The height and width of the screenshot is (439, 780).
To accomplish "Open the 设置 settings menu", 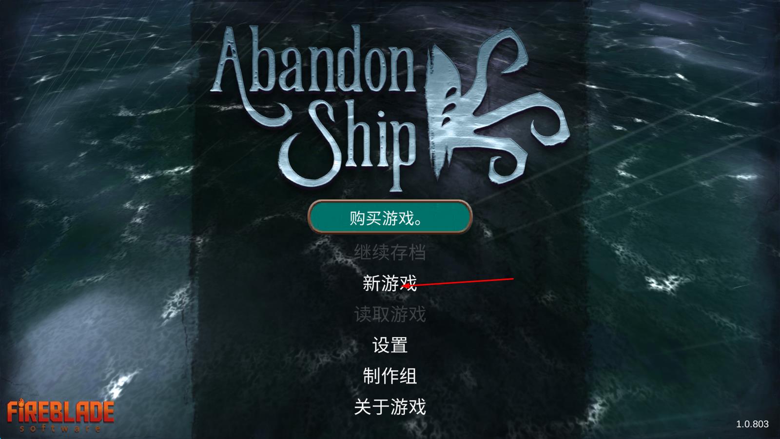I will tap(390, 345).
